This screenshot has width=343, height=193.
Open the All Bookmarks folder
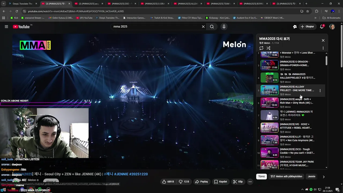331,18
